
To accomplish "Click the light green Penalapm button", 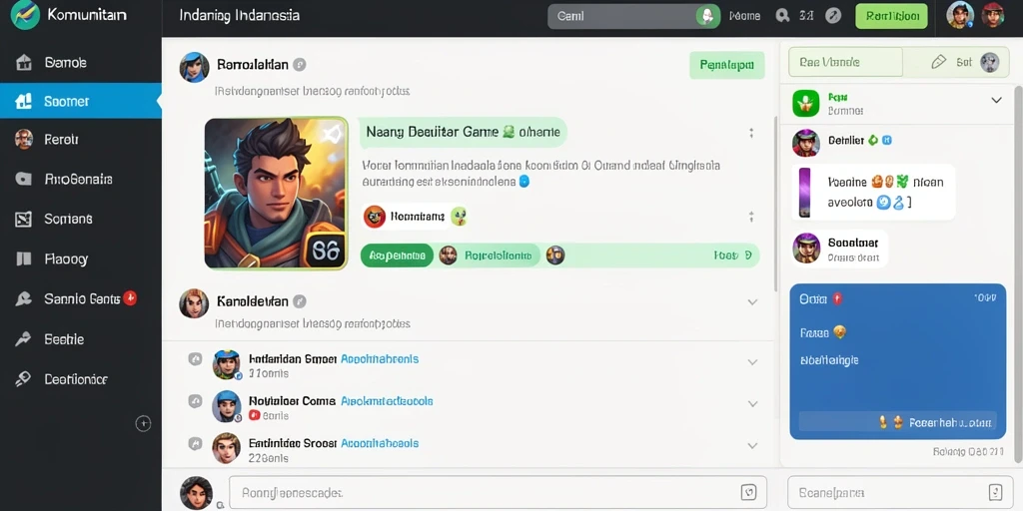I will (x=727, y=65).
